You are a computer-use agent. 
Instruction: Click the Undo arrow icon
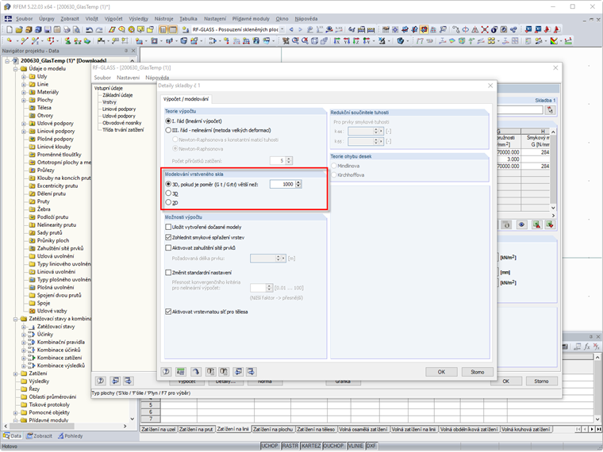[x=90, y=29]
